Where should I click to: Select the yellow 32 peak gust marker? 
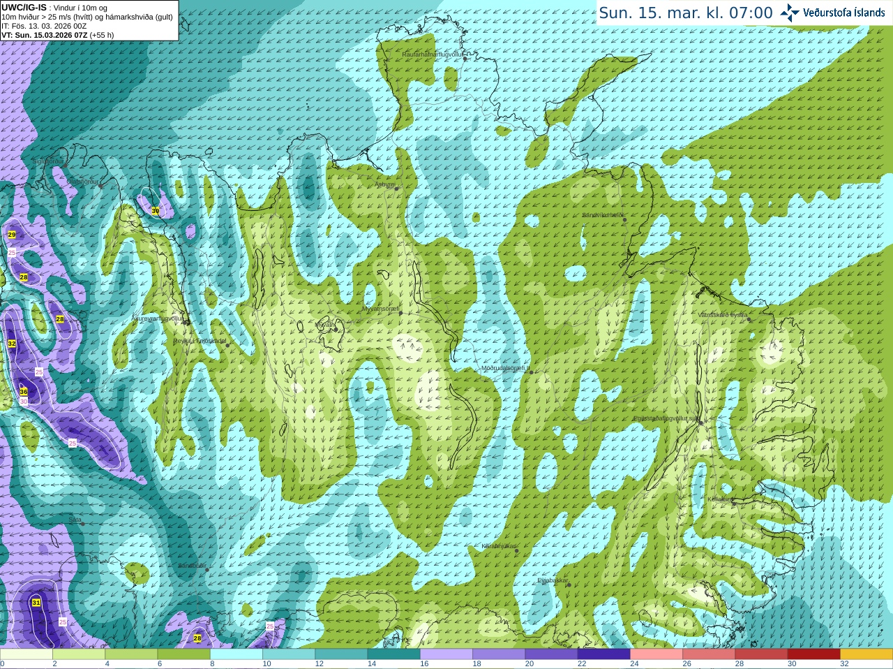(x=12, y=344)
